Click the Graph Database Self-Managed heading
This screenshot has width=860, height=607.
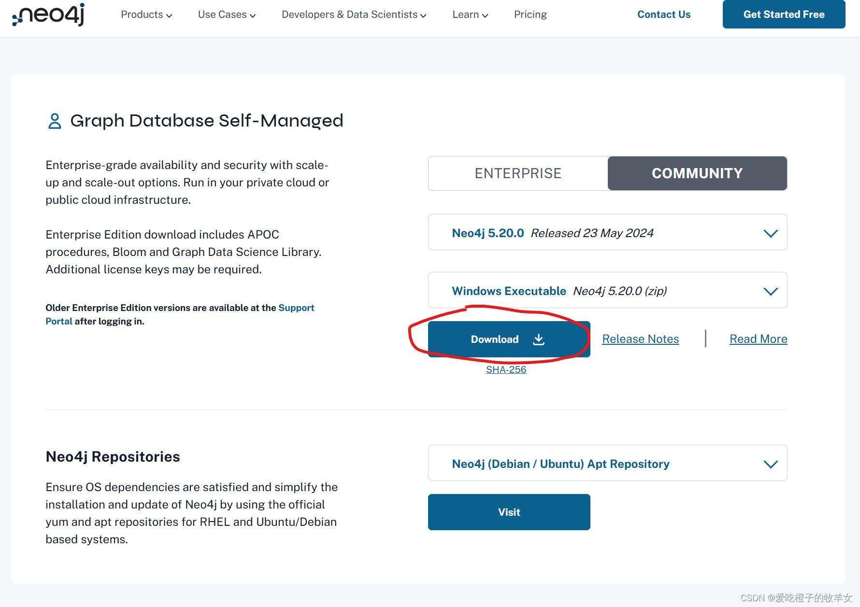pos(207,121)
